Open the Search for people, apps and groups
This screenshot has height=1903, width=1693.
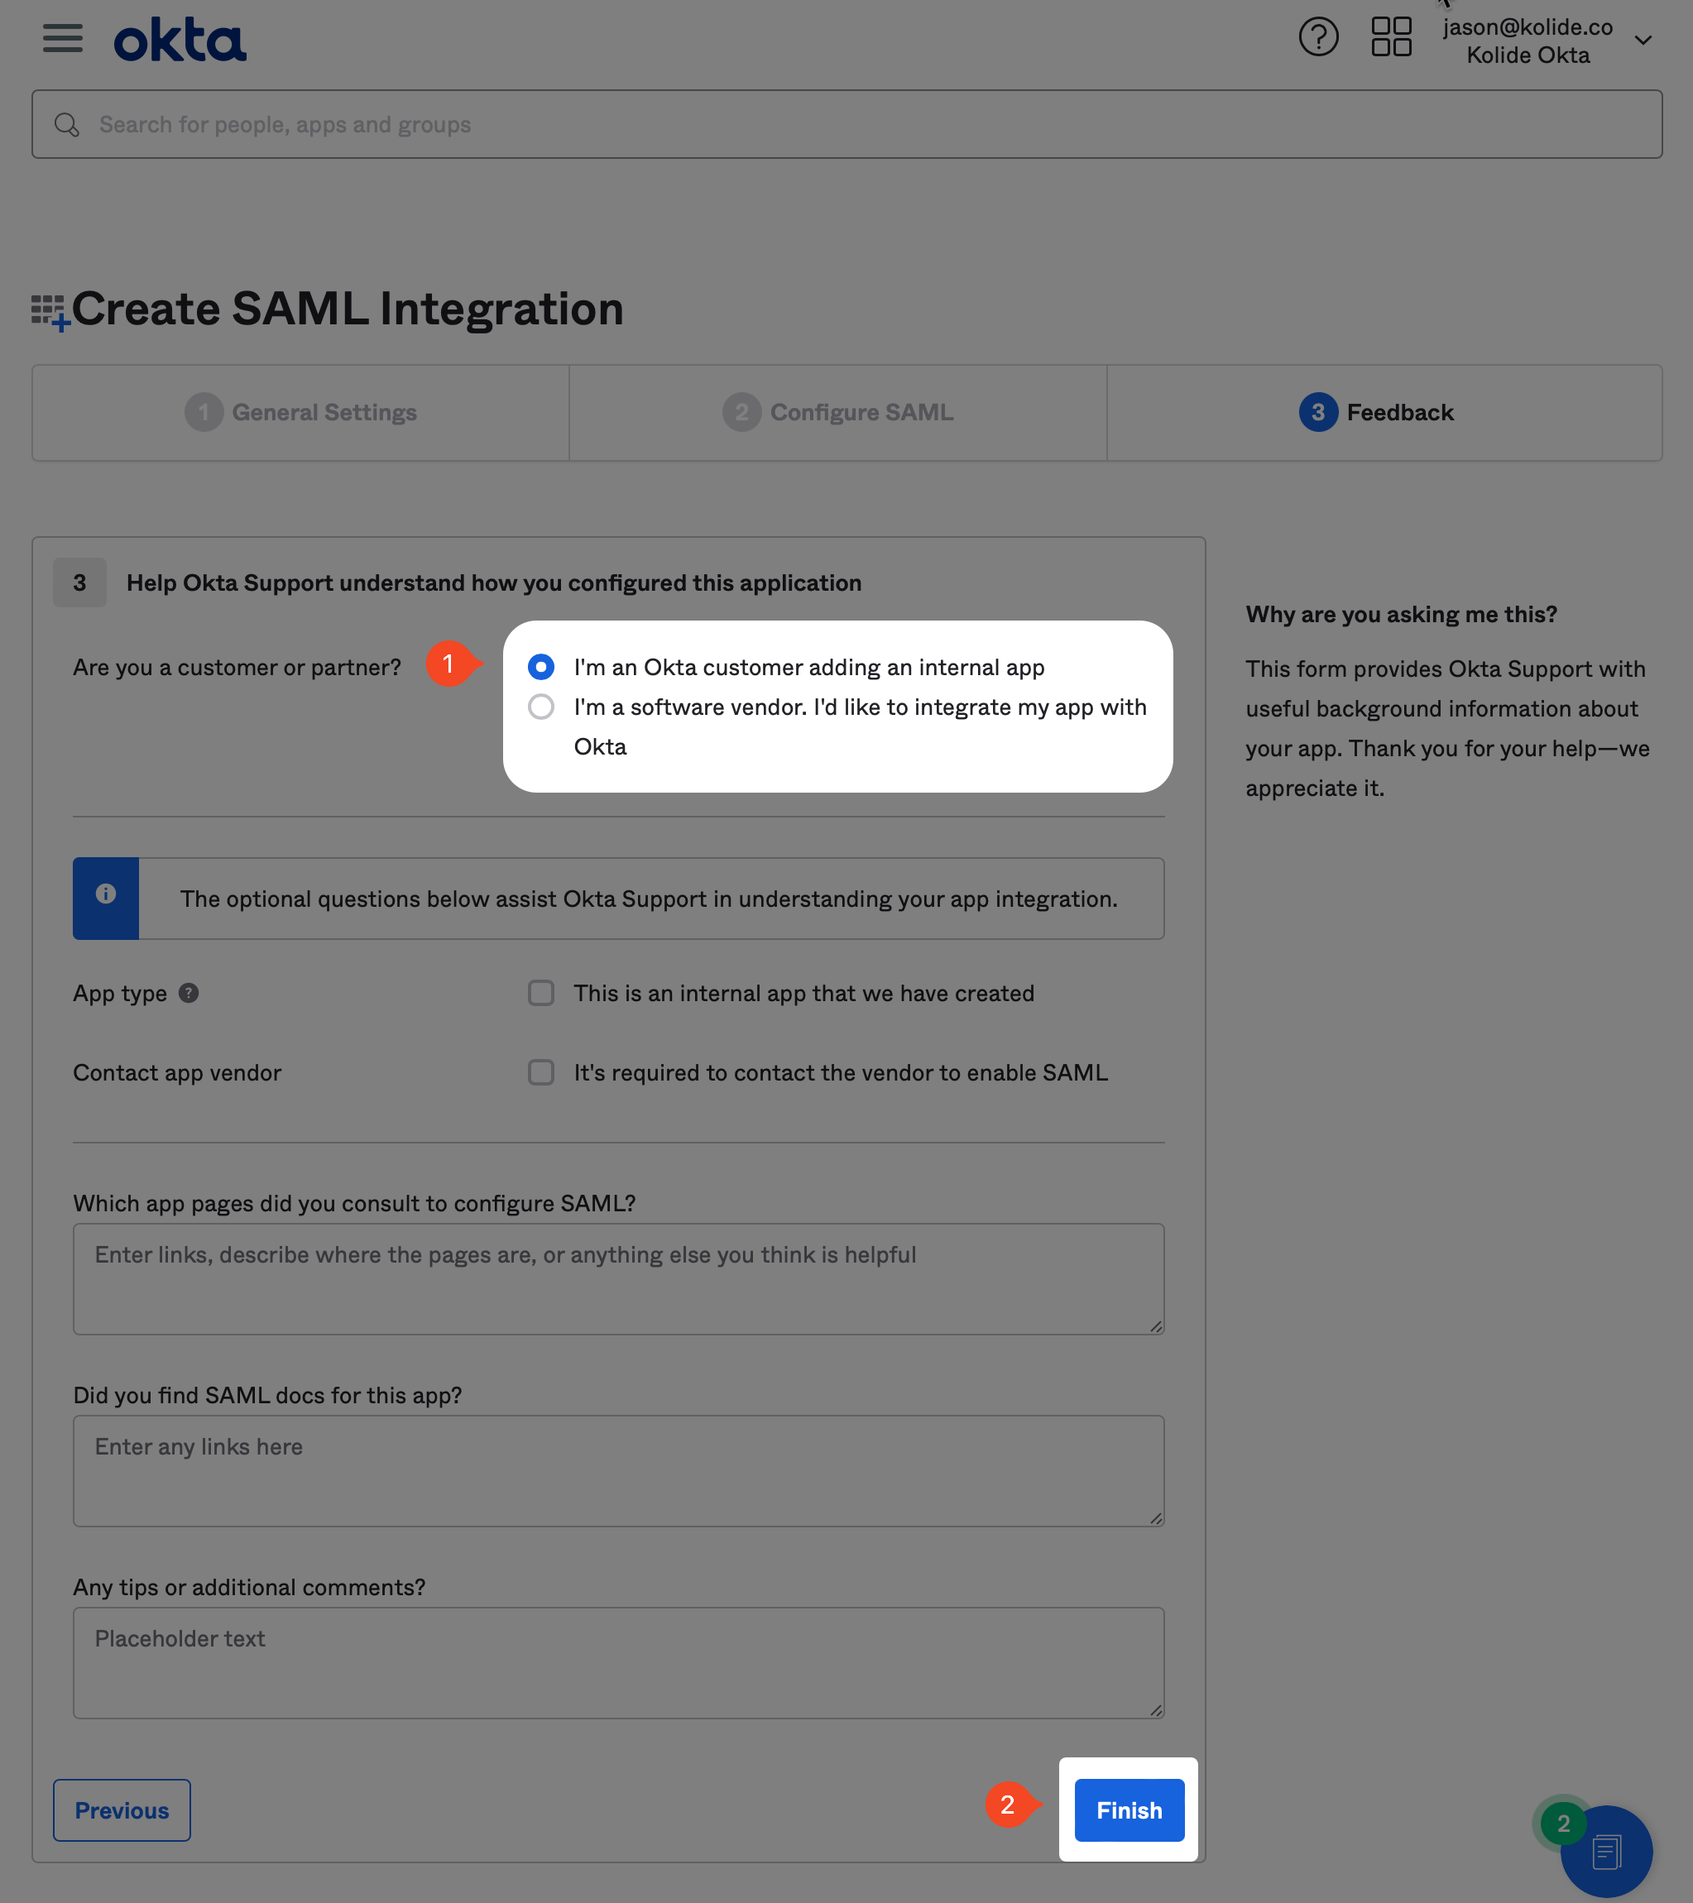(846, 124)
